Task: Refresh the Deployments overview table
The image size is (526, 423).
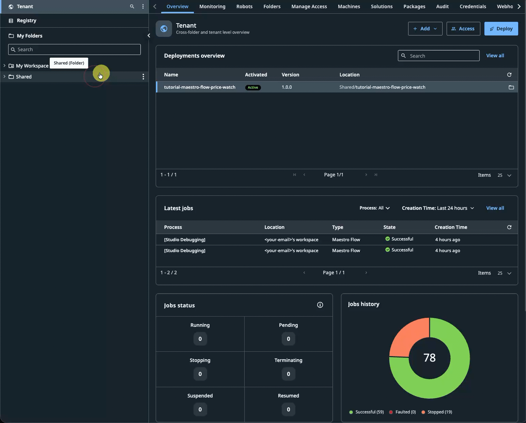Action: (509, 75)
